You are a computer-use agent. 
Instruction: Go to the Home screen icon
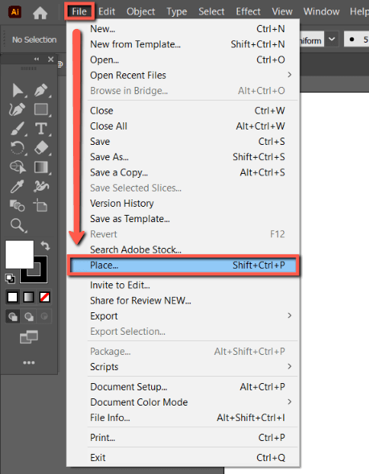coord(40,13)
